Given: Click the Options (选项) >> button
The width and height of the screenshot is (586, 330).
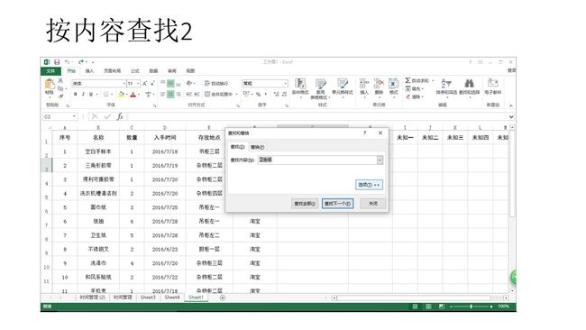Looking at the screenshot, I should point(369,185).
